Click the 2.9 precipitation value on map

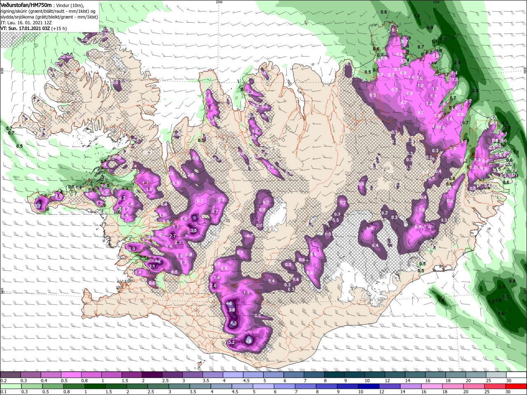tap(132, 249)
